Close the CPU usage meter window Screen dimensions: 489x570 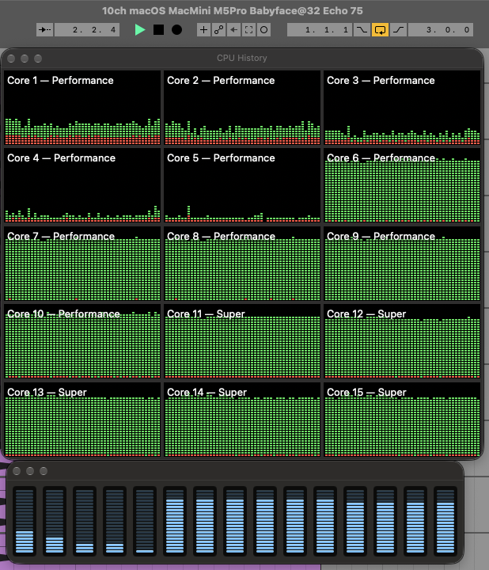coord(17,471)
